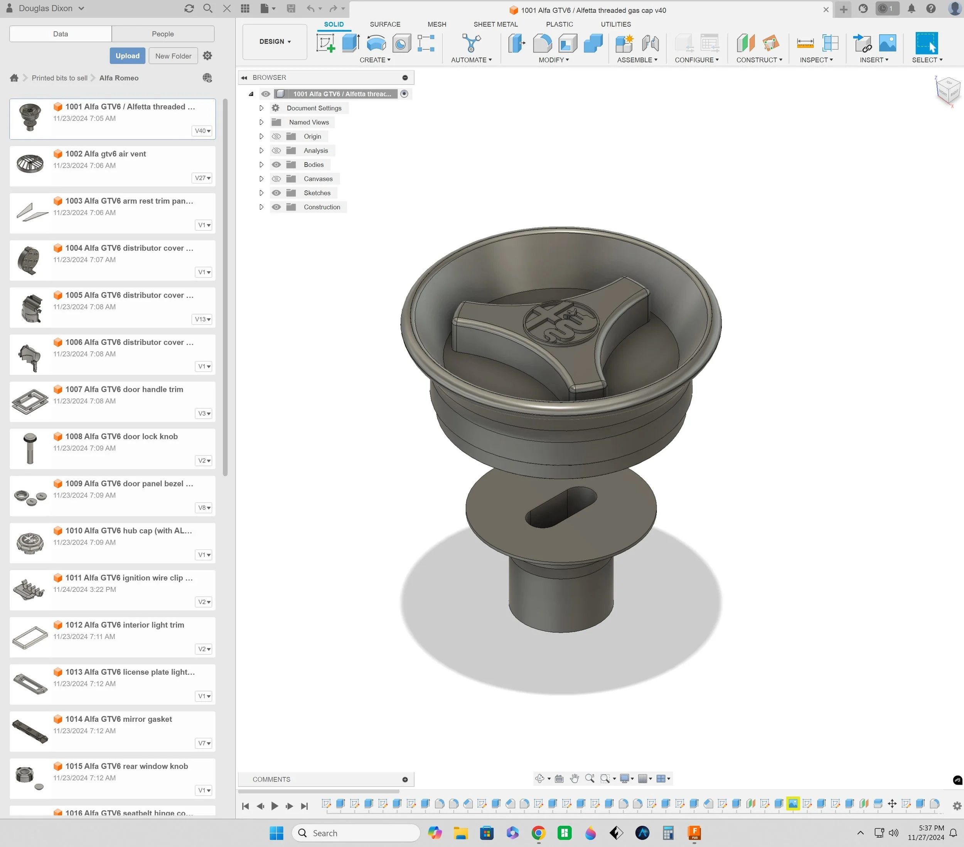964x847 pixels.
Task: Expand the Sketches folder
Action: (261, 193)
